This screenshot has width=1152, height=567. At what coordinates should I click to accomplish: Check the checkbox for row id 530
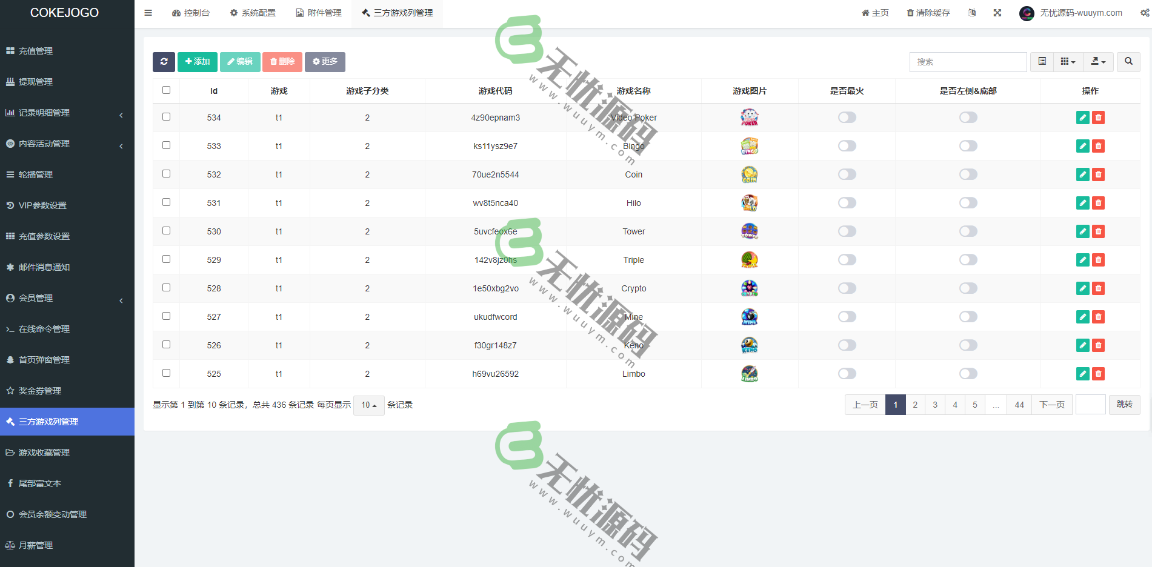(166, 231)
